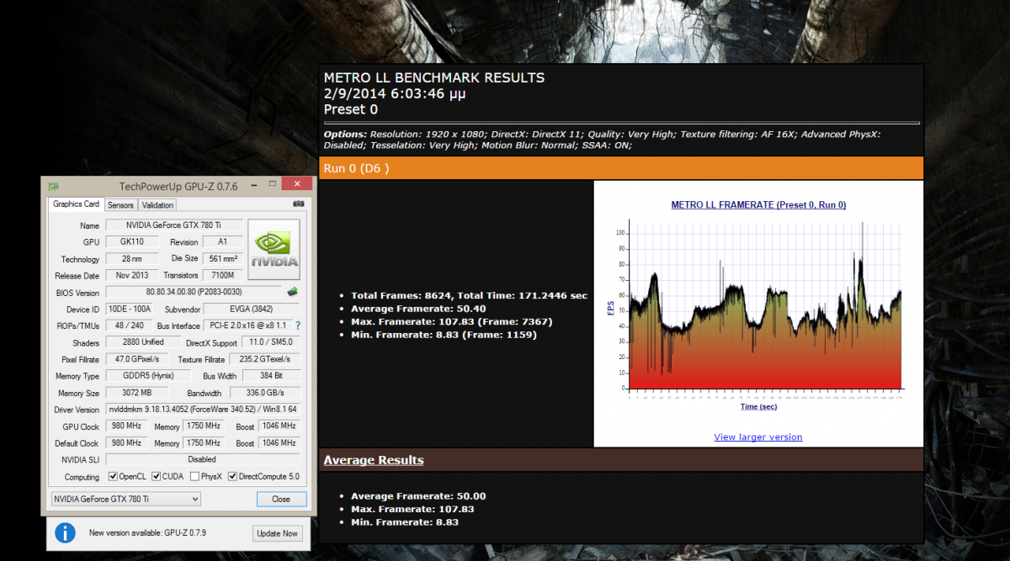This screenshot has height=561, width=1010.
Task: Click the GPU-Z screenshot camera icon
Action: tap(298, 204)
